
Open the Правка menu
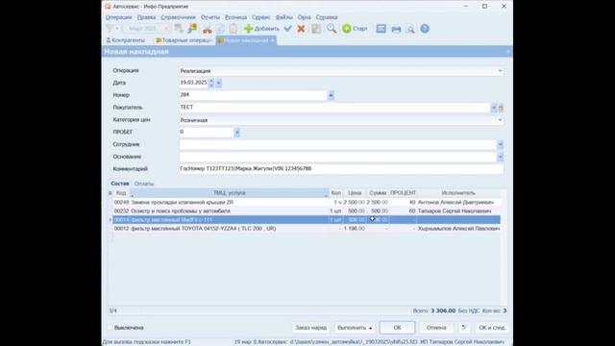(x=146, y=17)
